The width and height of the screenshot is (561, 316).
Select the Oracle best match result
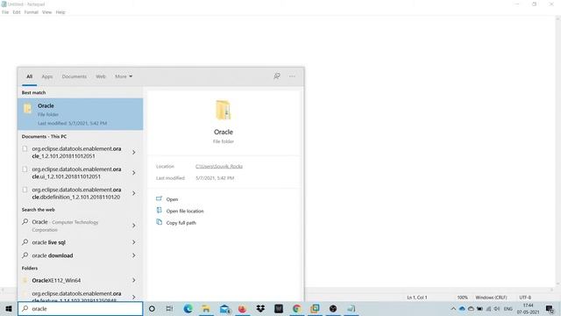pyautogui.click(x=80, y=114)
